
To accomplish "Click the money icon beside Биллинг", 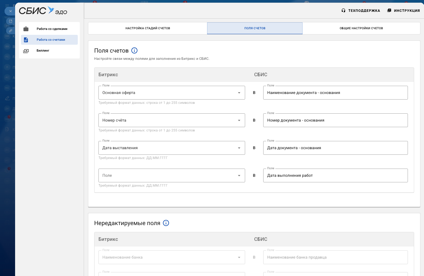I will pos(26,51).
